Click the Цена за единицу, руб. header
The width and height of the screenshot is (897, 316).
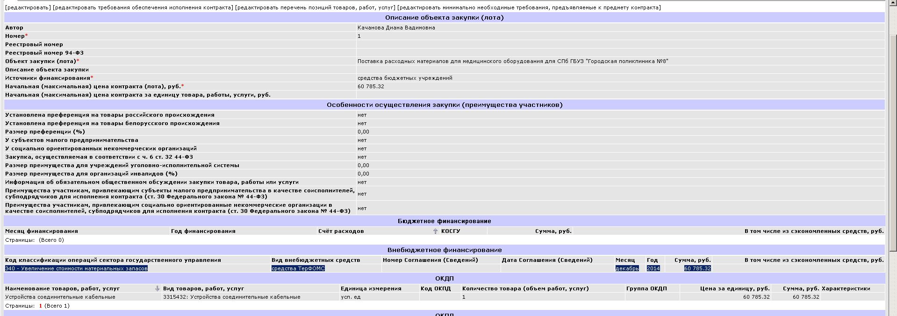pos(735,288)
